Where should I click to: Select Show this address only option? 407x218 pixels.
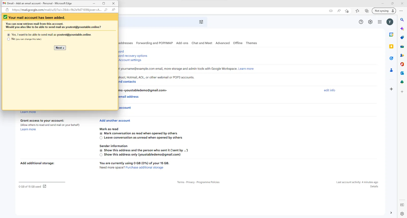click(x=101, y=155)
